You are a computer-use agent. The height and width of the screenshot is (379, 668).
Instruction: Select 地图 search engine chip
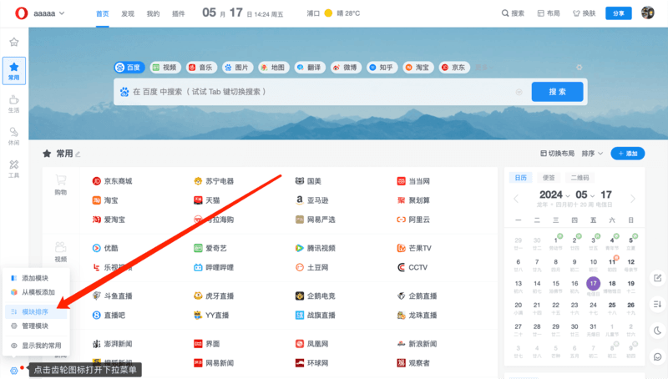[x=274, y=68]
